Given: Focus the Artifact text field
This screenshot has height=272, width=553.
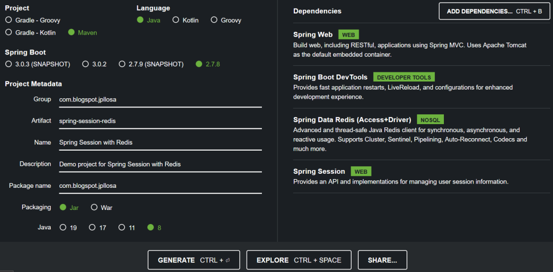Looking at the screenshot, I should pyautogui.click(x=160, y=121).
